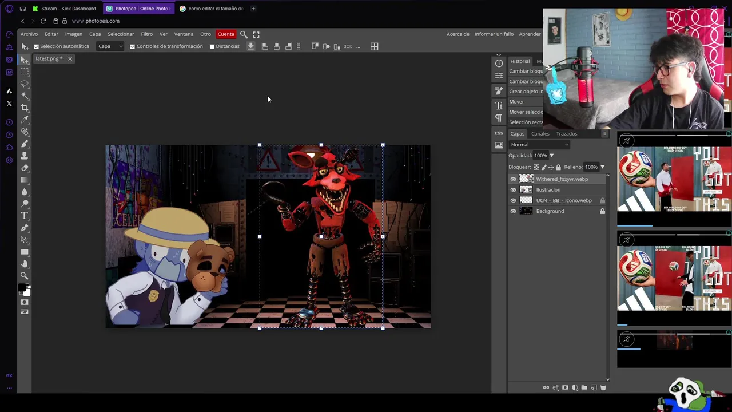Click the foreground/background color swatch
The image size is (732, 412).
24,290
